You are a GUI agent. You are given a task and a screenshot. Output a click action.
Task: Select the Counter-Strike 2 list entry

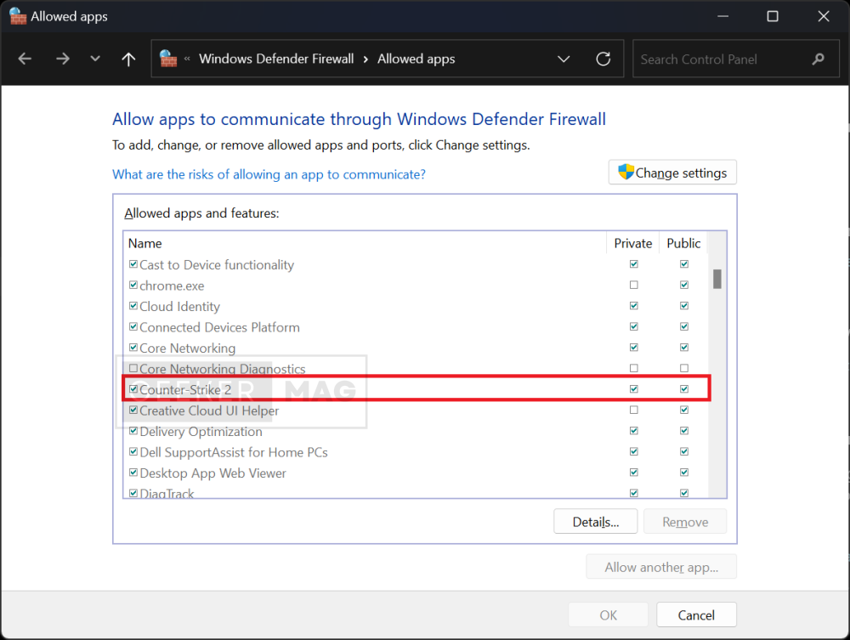(185, 389)
